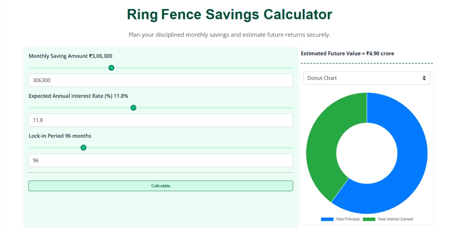Click the Estimated Future Value heading

347,53
